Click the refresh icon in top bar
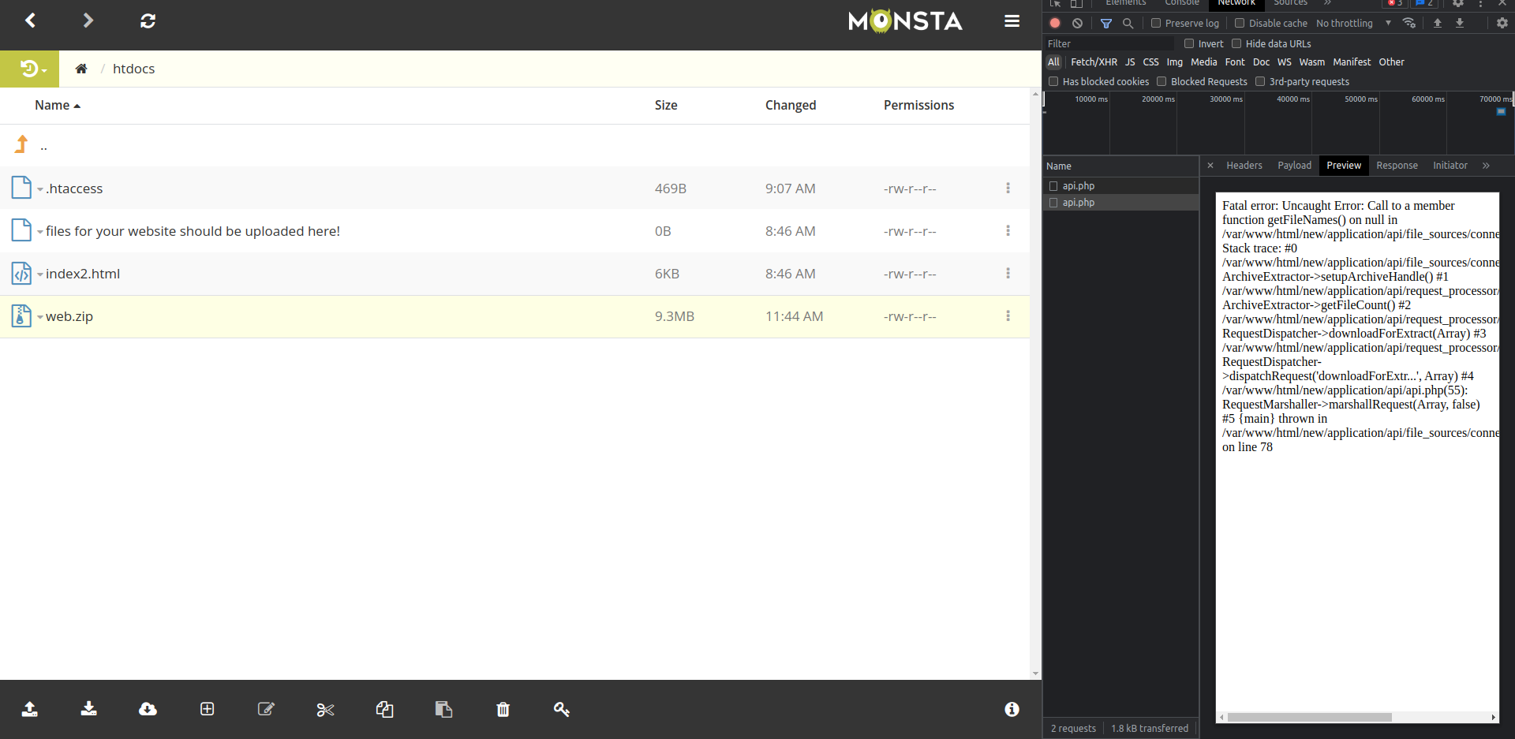The width and height of the screenshot is (1515, 739). pos(148,21)
